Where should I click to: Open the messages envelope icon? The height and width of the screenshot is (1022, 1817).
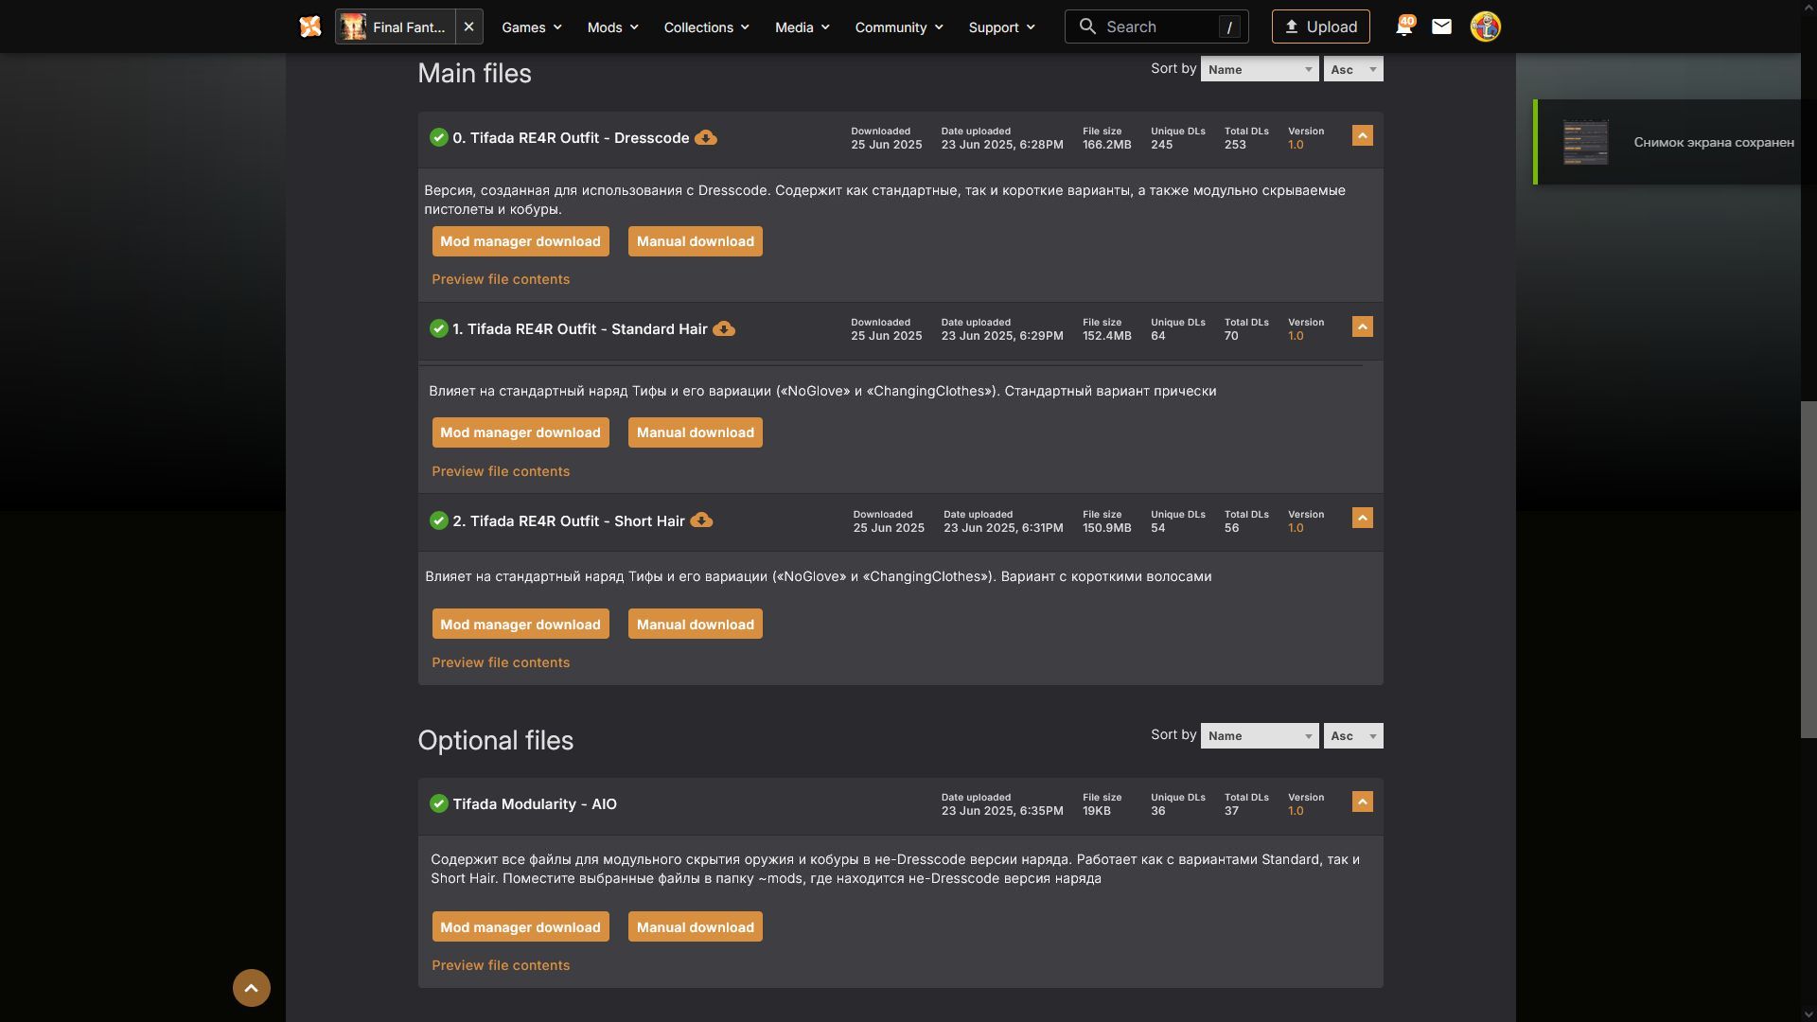pos(1441,26)
